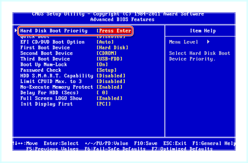This screenshot has width=248, height=163.
Task: Select the EFI CD/DVD Boot Option label
Action: tap(52, 42)
